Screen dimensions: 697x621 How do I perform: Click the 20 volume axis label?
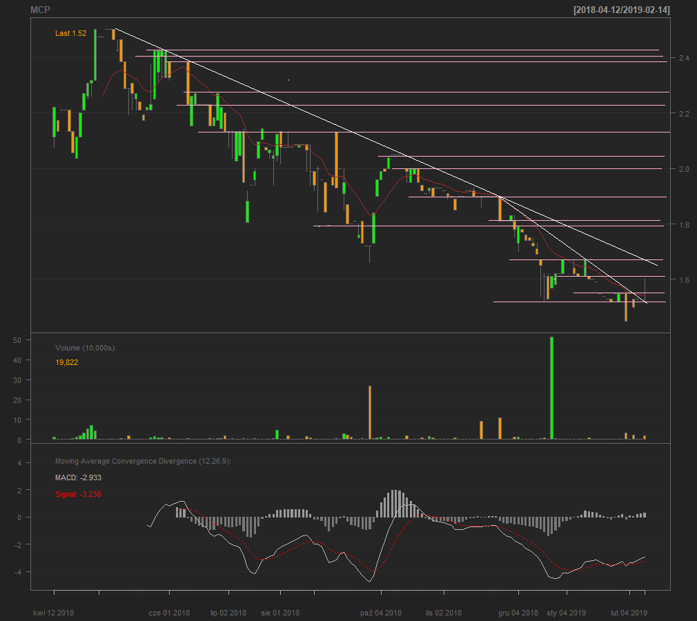pos(17,400)
